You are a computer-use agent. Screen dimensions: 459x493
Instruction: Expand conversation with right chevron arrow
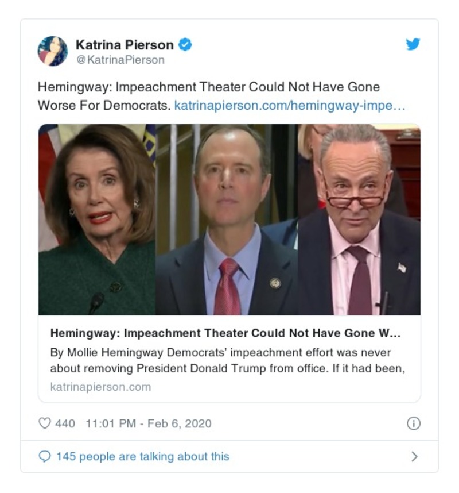tap(414, 457)
